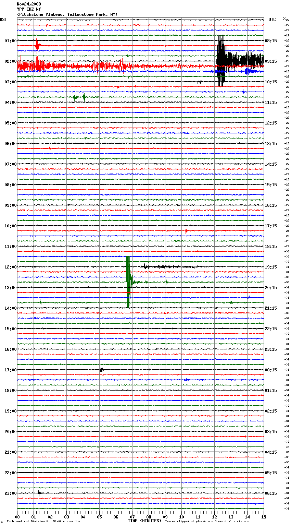Select minute 15 on the bottom axis
This screenshot has height=526, width=291.
click(264, 517)
